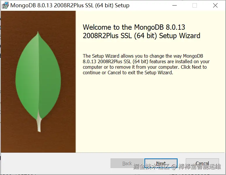
Task: Click the window title text MongoDB 8.0.13 Setup
Action: (x=70, y=6)
